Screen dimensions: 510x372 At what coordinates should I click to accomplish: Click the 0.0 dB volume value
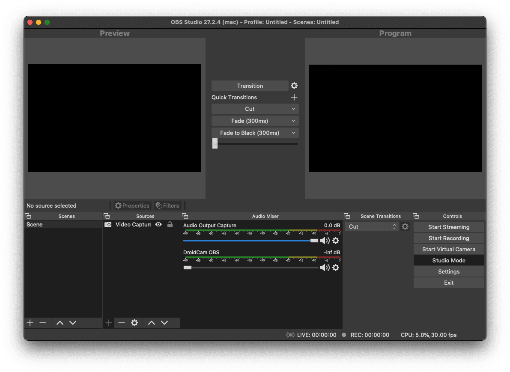[x=332, y=225]
